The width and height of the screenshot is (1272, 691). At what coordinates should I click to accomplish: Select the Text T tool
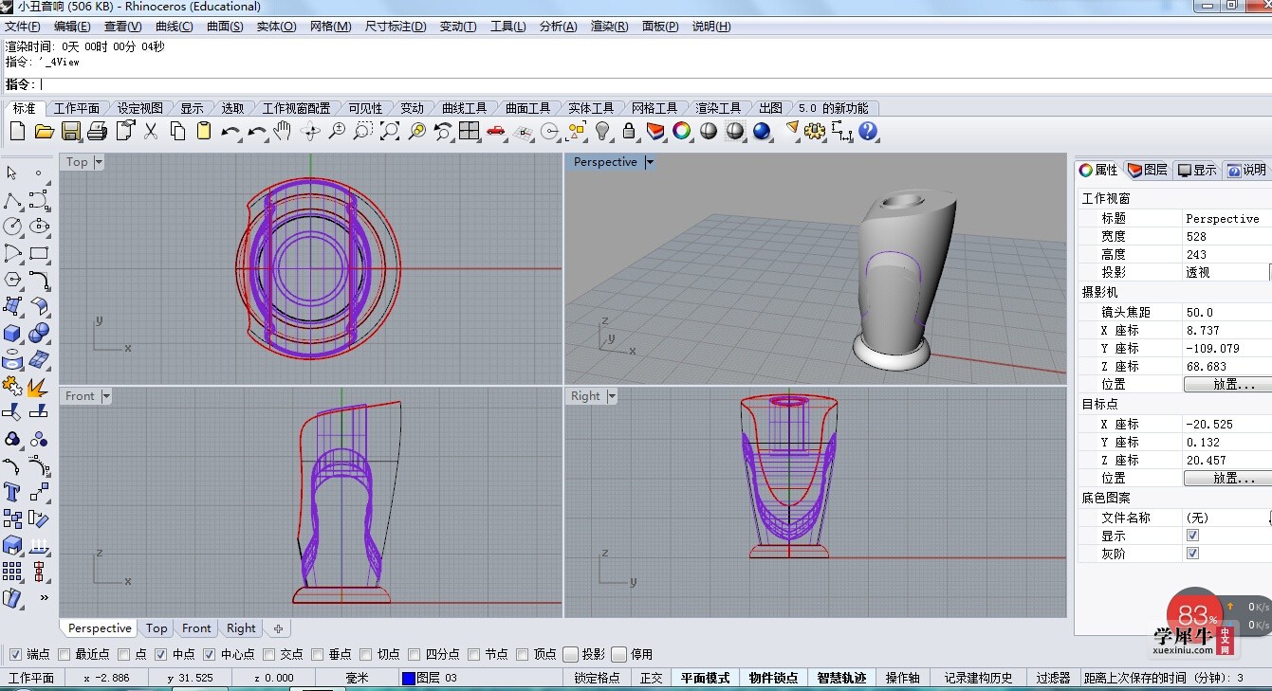pos(12,492)
